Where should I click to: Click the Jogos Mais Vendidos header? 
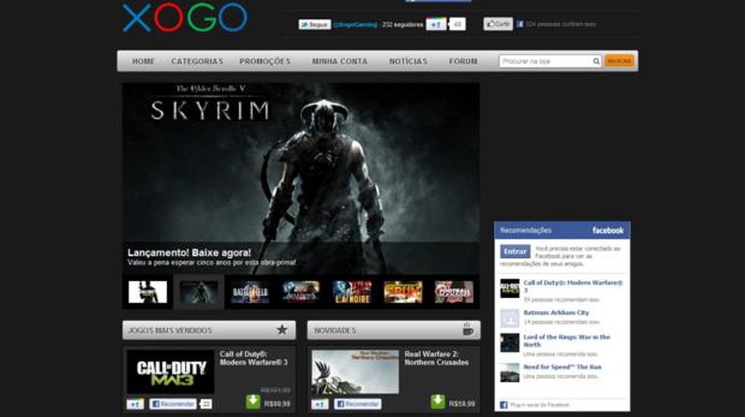tap(209, 330)
